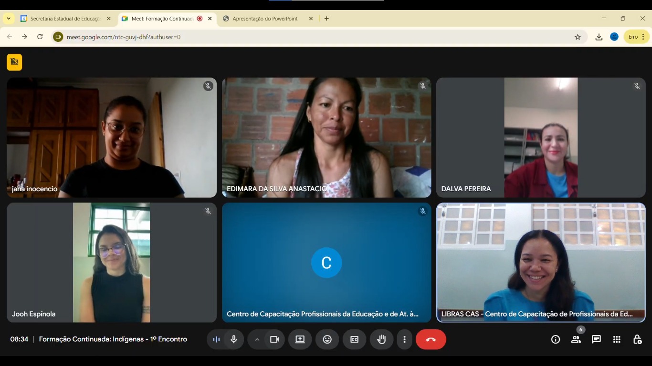This screenshot has height=366, width=652.
Task: Open the emoji reactions button
Action: pos(327,339)
